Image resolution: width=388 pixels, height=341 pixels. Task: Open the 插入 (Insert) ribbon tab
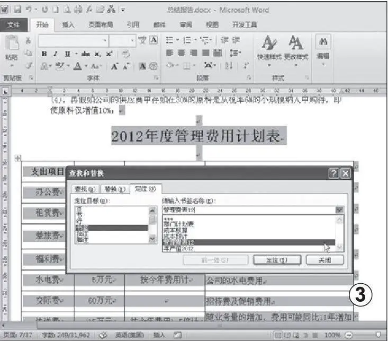68,24
